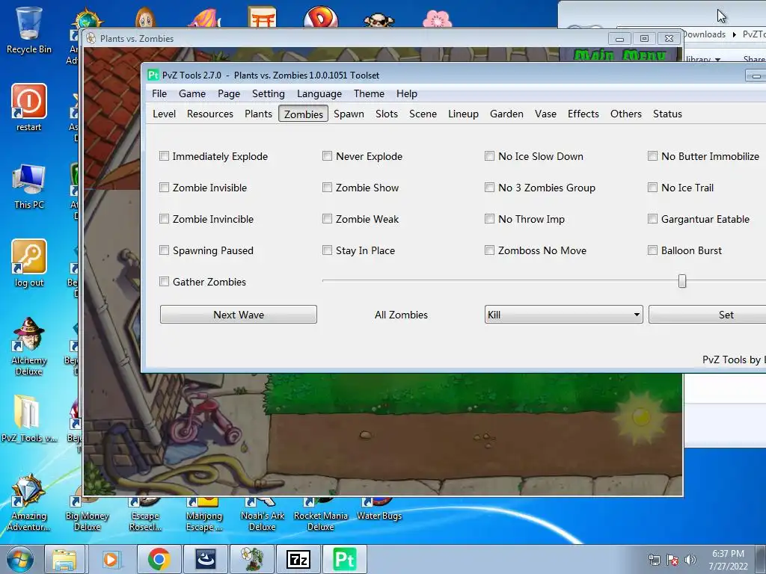Click the taskbar clock and date

click(728, 560)
